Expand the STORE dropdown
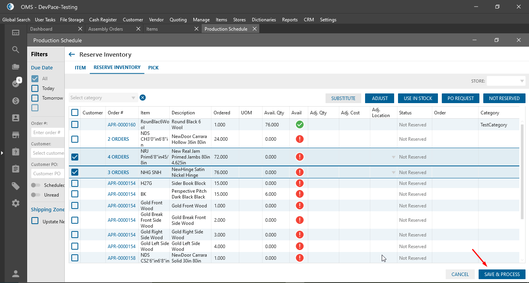529x283 pixels. click(506, 81)
